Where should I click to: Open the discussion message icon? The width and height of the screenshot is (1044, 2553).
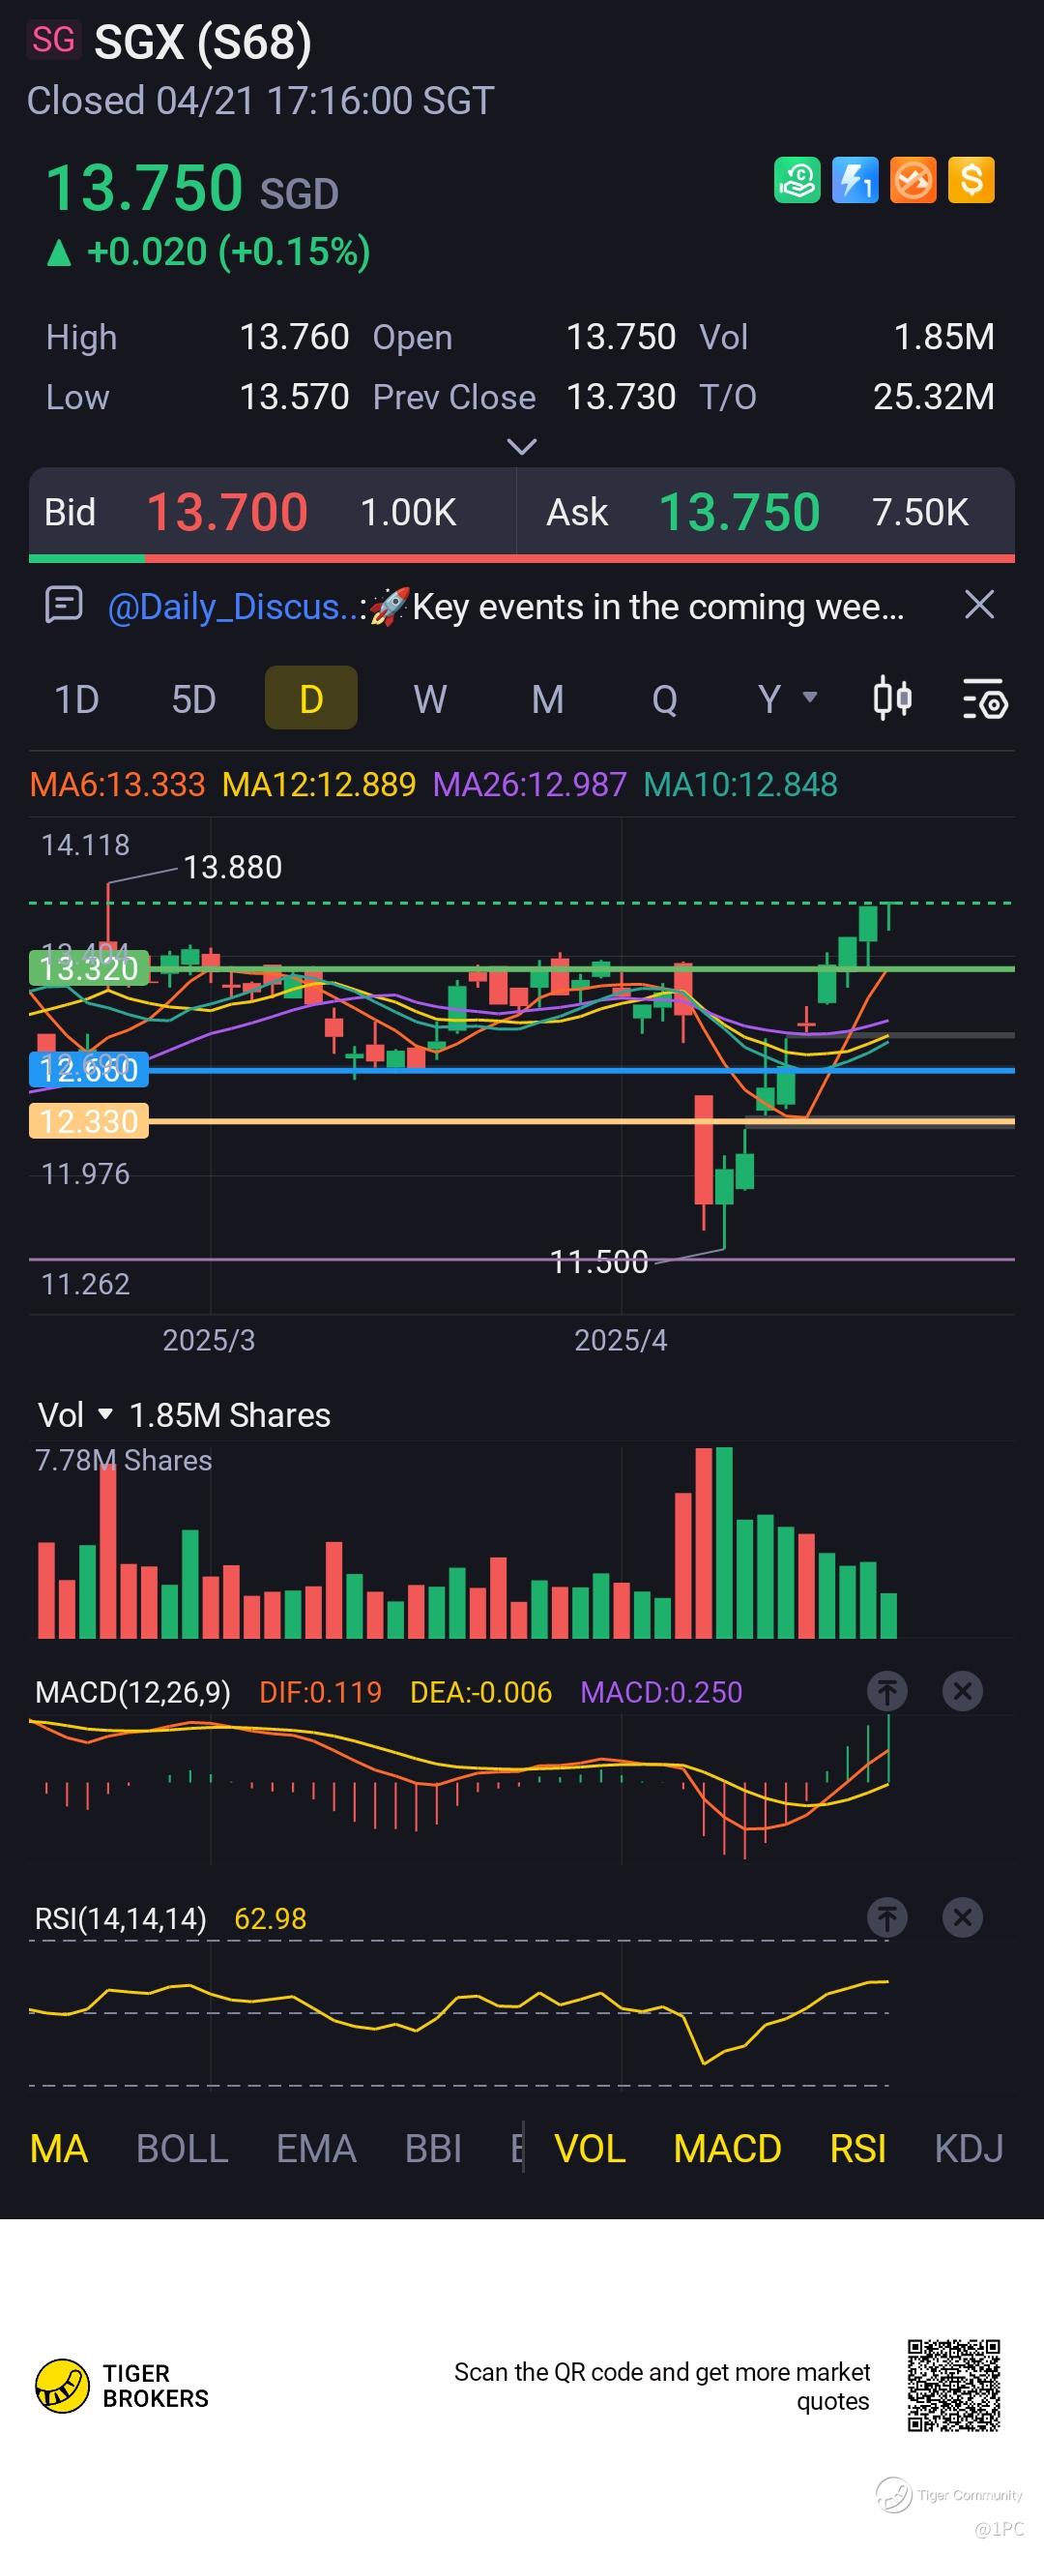point(65,605)
